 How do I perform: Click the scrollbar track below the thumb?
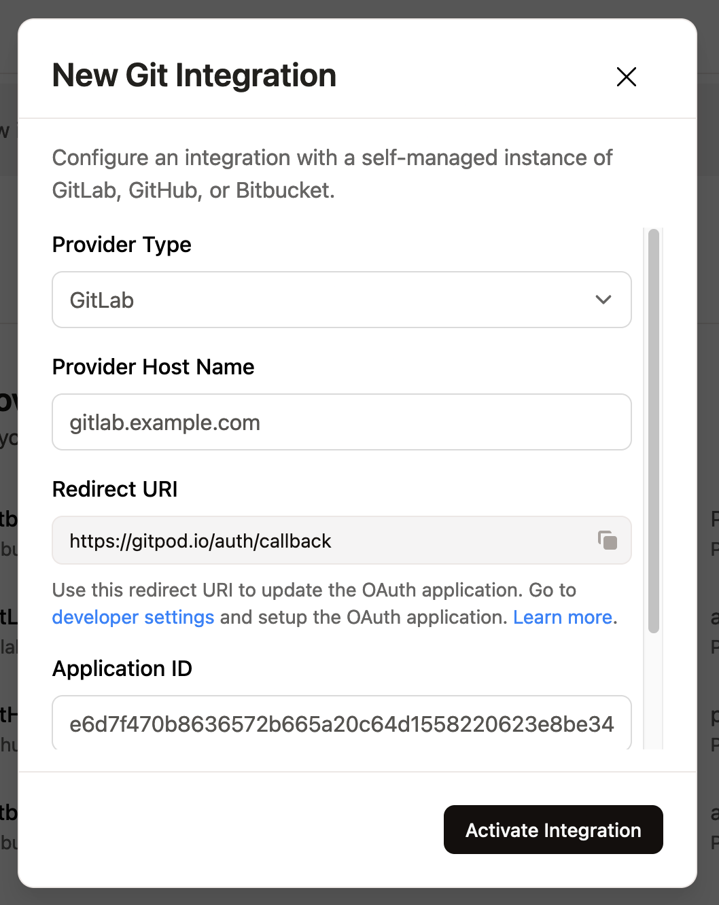point(654,693)
